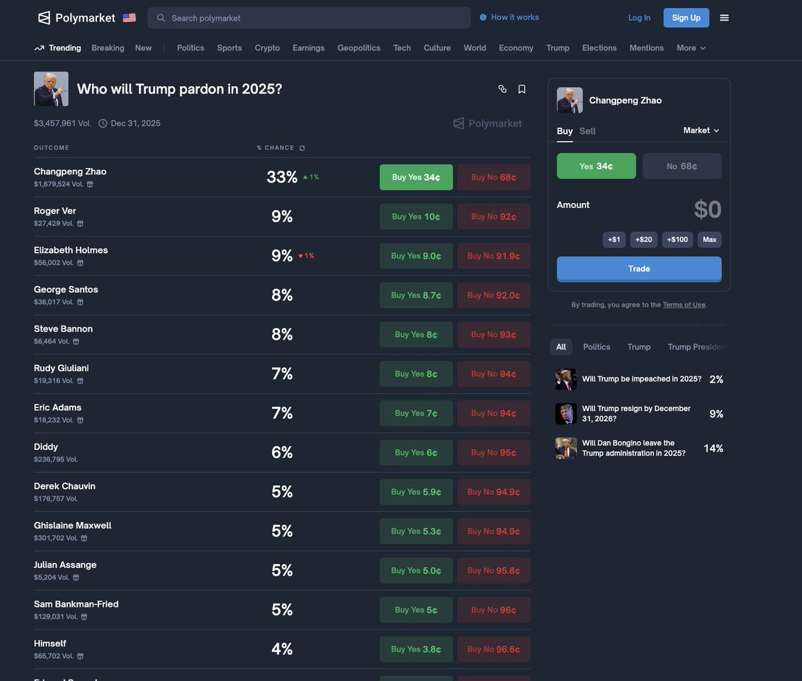The height and width of the screenshot is (681, 802).
Task: Add $20 to the amount
Action: 644,239
